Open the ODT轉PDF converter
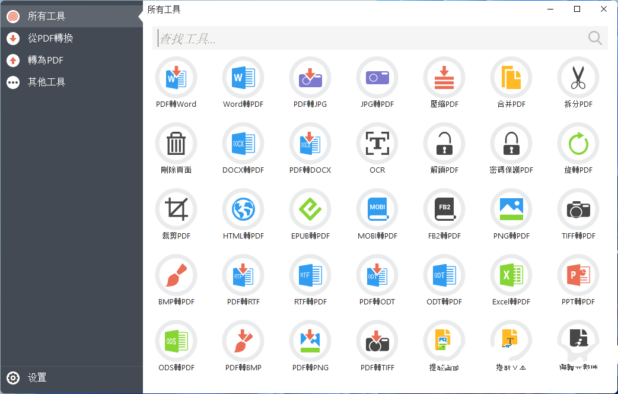The width and height of the screenshot is (618, 394). 444,275
